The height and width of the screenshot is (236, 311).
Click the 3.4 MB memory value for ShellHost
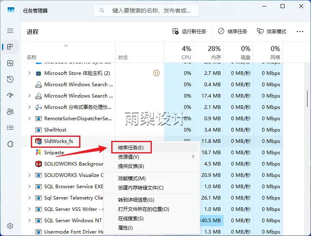click(212, 130)
